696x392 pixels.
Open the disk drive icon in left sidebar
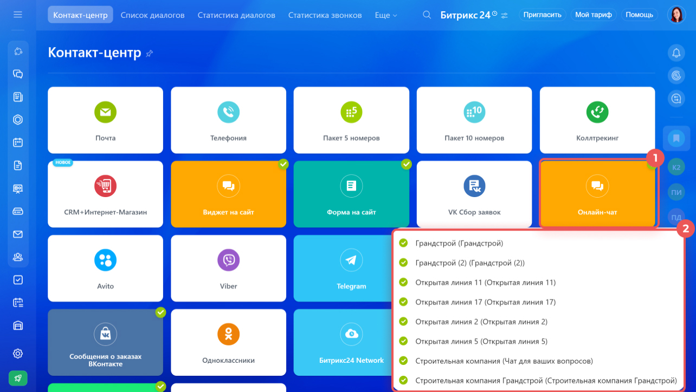click(x=18, y=212)
